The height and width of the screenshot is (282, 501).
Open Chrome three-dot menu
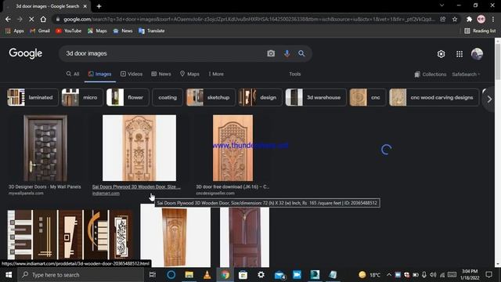point(493,19)
